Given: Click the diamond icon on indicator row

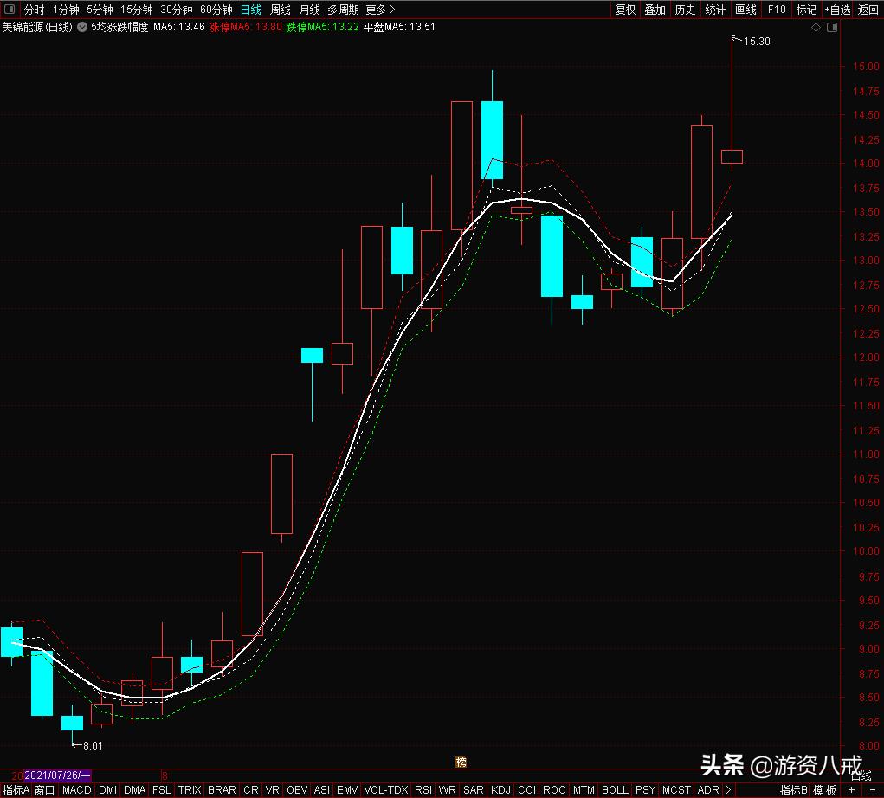Looking at the screenshot, I should pyautogui.click(x=816, y=27).
